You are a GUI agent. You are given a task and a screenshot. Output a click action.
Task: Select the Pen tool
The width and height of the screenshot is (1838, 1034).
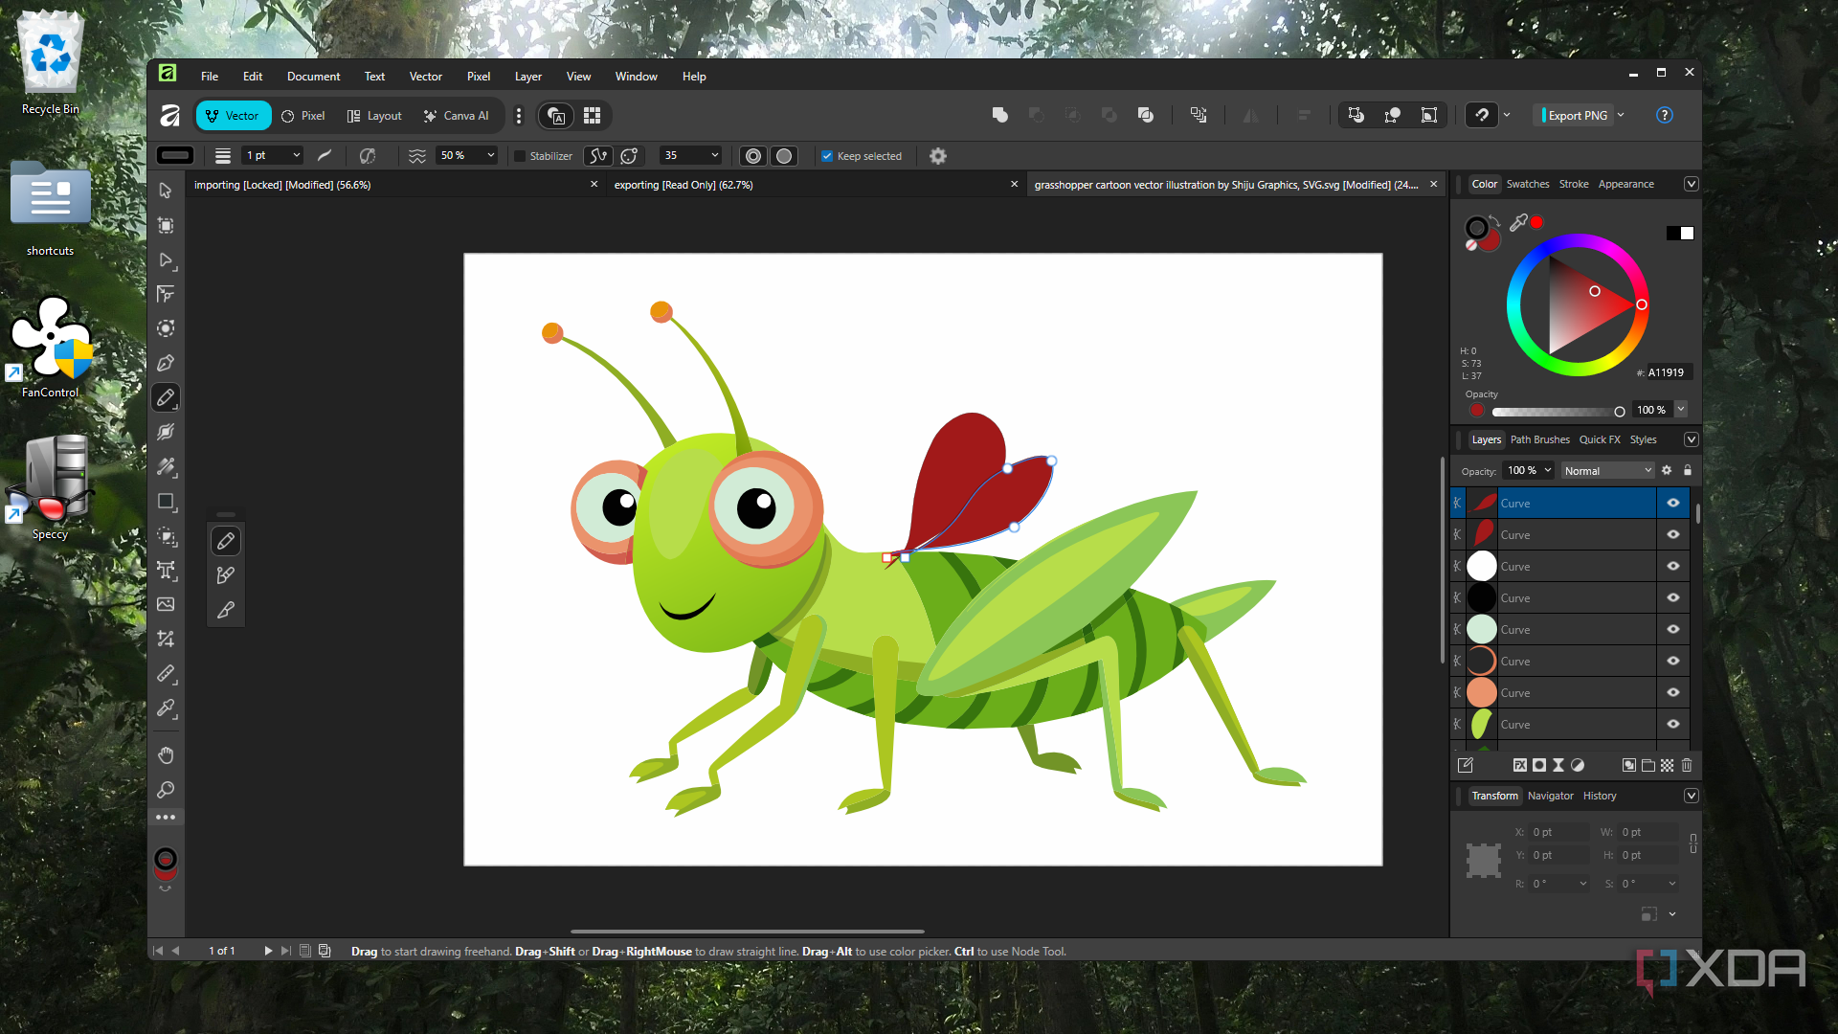click(x=166, y=363)
